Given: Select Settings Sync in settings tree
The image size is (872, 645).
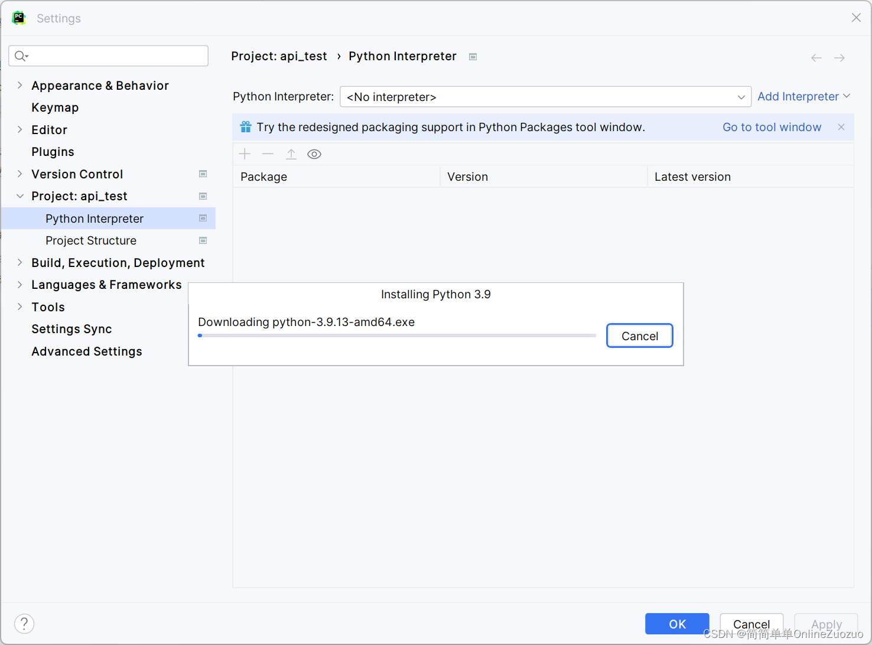Looking at the screenshot, I should coord(71,329).
